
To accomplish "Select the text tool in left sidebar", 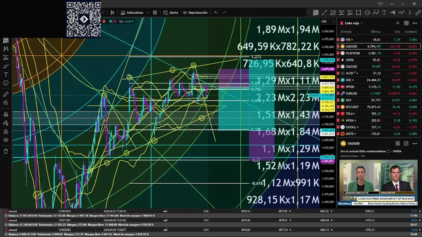I will tap(6, 74).
